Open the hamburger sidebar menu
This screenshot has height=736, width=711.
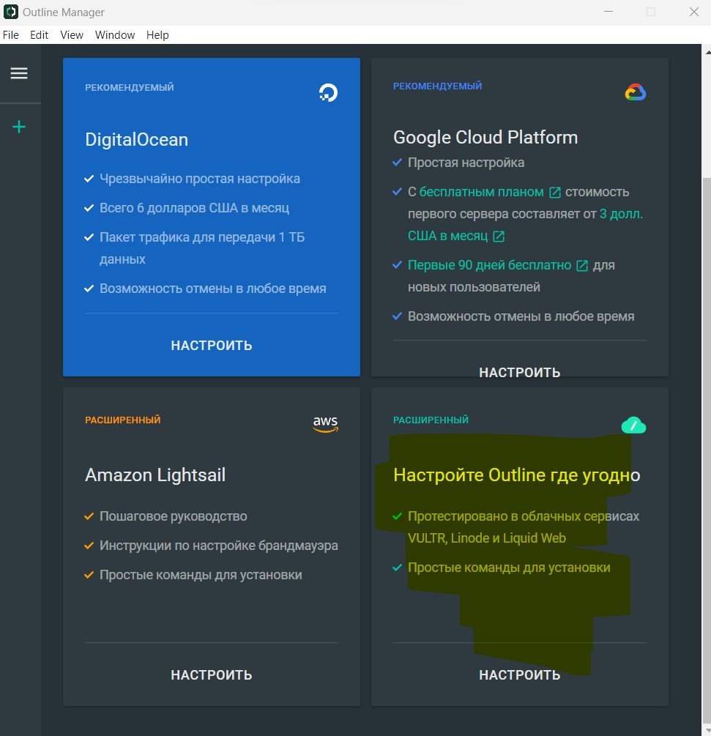pos(19,73)
